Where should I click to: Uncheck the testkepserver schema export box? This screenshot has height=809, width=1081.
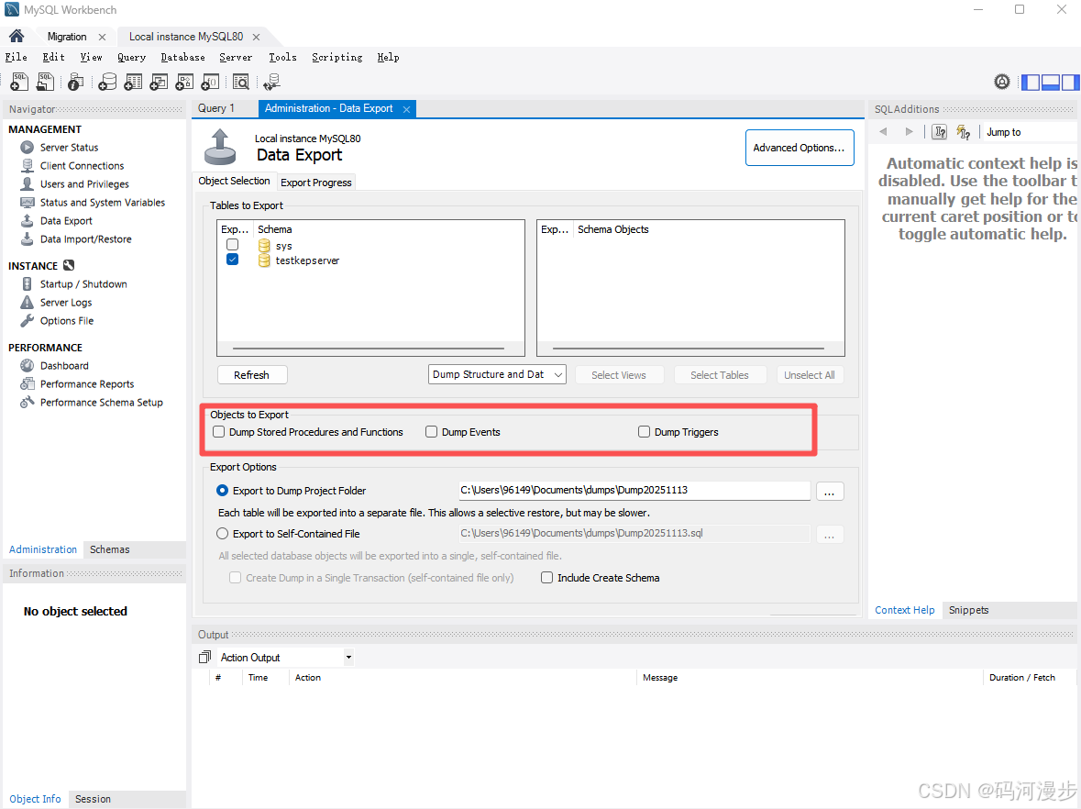[x=232, y=260]
